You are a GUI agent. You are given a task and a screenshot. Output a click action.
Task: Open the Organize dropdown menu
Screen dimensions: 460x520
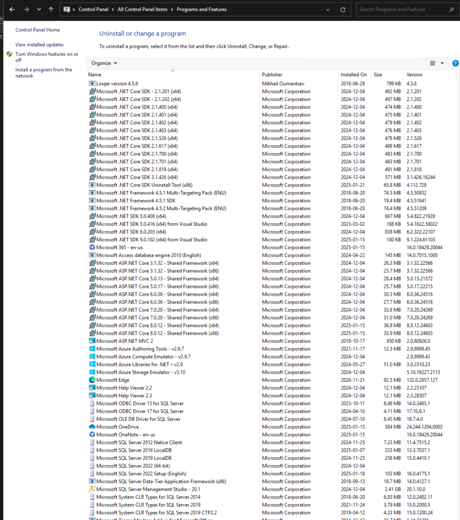click(x=104, y=63)
